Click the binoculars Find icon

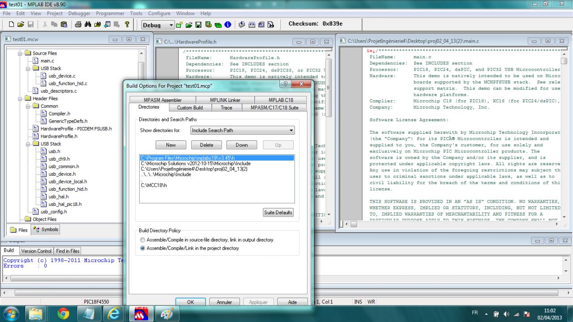click(88, 25)
